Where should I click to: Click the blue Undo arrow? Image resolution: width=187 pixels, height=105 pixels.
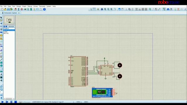(x=119, y=9)
